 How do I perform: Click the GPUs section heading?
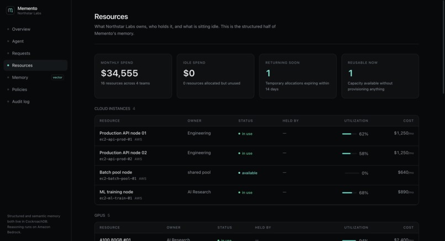pyautogui.click(x=99, y=215)
